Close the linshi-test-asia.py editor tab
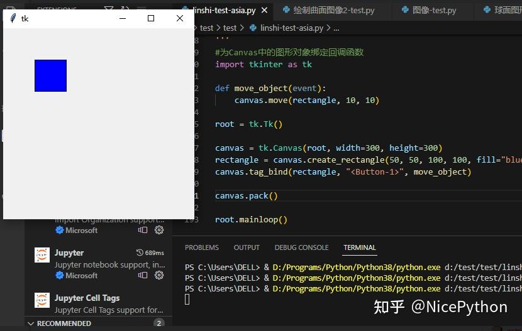 (x=264, y=10)
